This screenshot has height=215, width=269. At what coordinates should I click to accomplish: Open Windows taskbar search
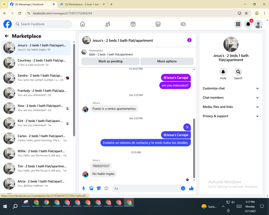click(x=15, y=206)
